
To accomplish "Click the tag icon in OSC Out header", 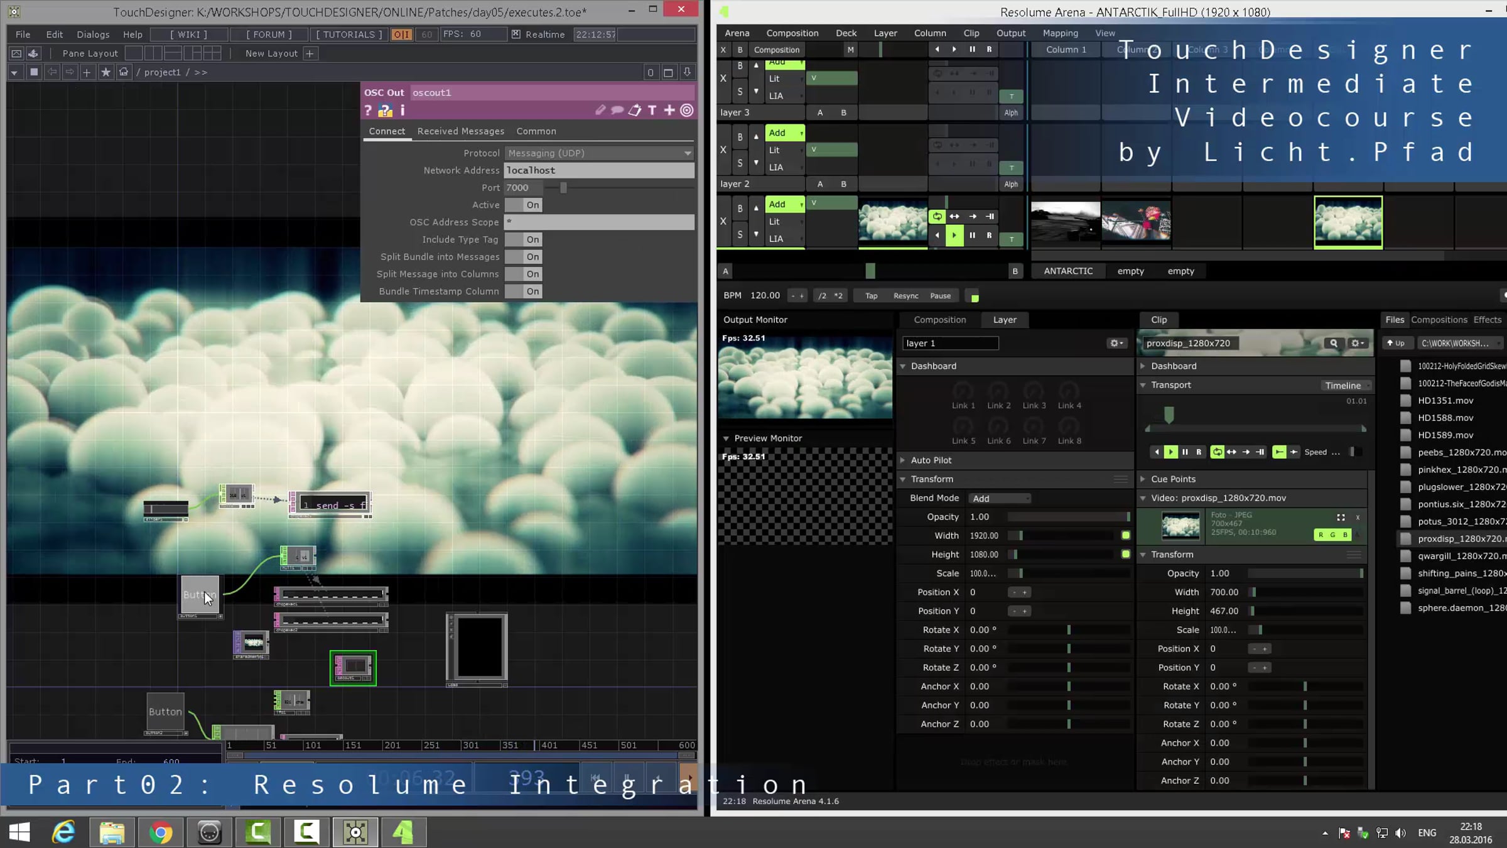I will point(635,111).
